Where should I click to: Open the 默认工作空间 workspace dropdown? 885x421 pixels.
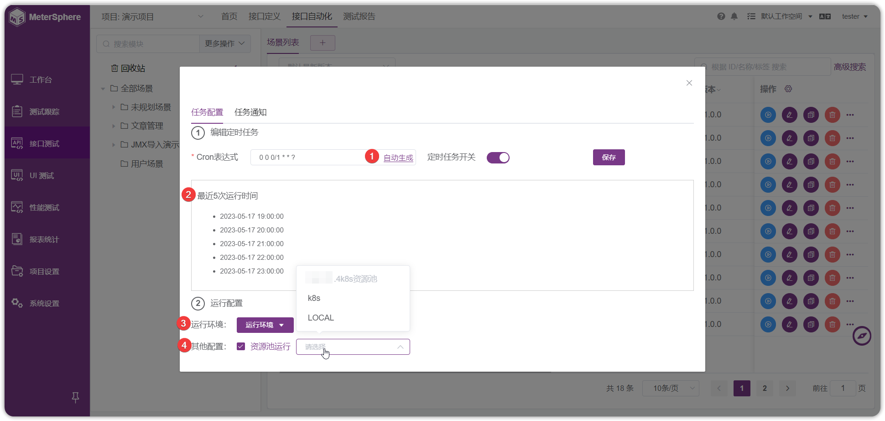coord(786,16)
